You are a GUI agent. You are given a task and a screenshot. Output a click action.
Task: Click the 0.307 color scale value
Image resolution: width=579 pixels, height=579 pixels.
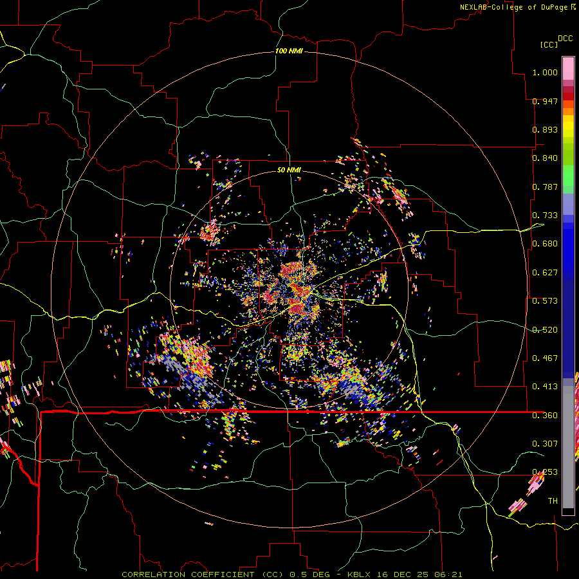tap(545, 444)
